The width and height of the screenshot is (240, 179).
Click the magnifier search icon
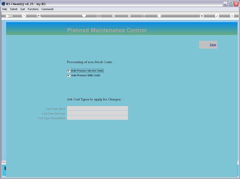[39, 16]
